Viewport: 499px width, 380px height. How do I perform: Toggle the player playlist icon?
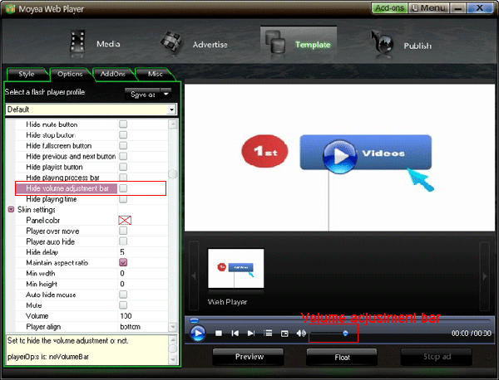268,334
